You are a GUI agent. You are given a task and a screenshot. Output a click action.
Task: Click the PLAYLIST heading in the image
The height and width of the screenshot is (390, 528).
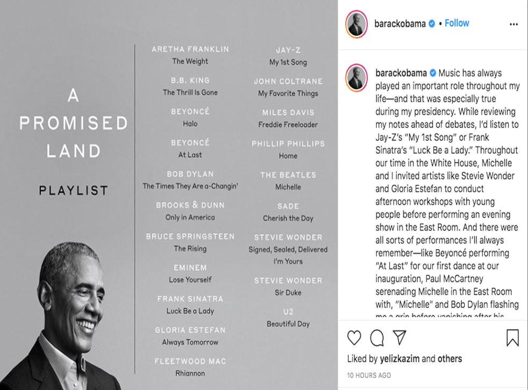tap(74, 190)
